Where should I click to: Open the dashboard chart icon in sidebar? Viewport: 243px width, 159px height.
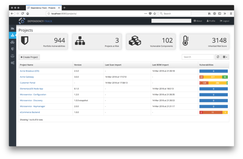[x=12, y=28]
